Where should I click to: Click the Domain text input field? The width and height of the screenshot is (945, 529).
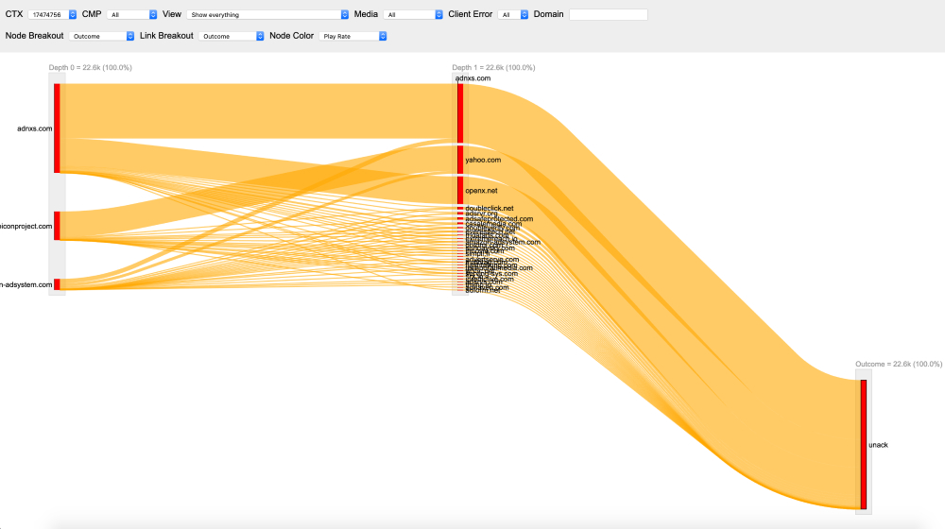(x=608, y=15)
